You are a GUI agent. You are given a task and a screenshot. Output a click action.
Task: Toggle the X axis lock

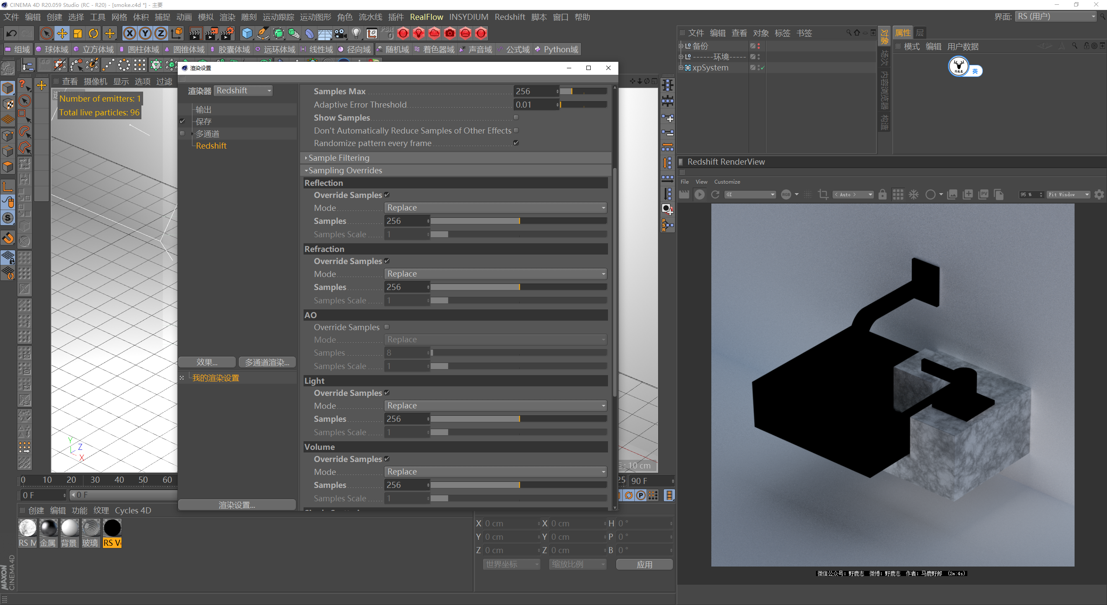[130, 33]
